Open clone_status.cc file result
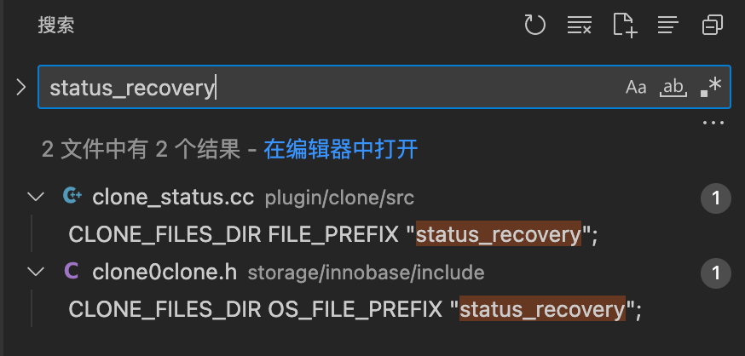Screen dimensions: 745x356 coord(173,198)
